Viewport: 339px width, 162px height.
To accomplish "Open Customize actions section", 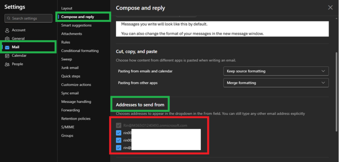I will tap(76, 85).
